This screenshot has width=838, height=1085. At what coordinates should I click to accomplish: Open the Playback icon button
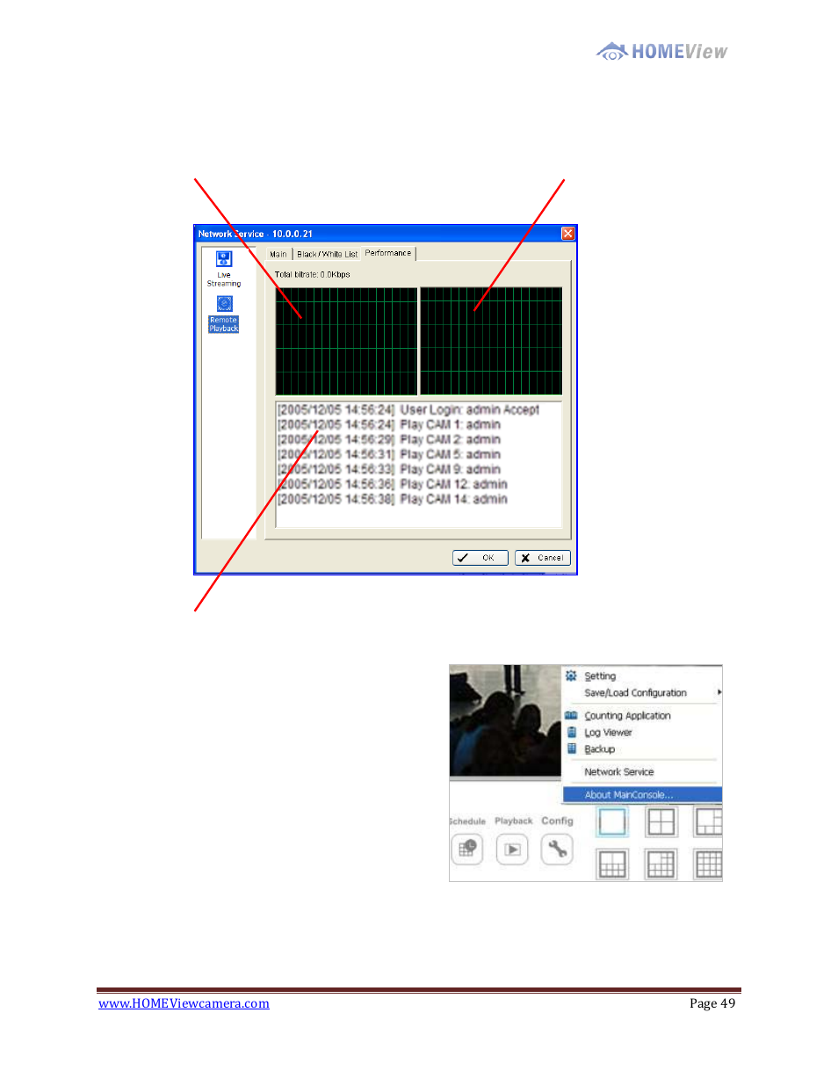512,850
